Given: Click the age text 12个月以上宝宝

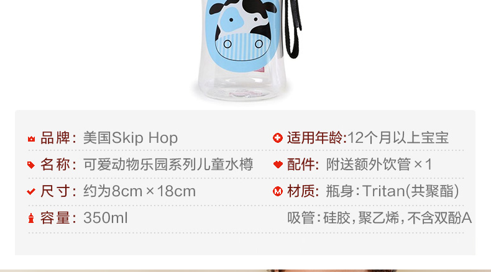Looking at the screenshot, I should pos(398,138).
